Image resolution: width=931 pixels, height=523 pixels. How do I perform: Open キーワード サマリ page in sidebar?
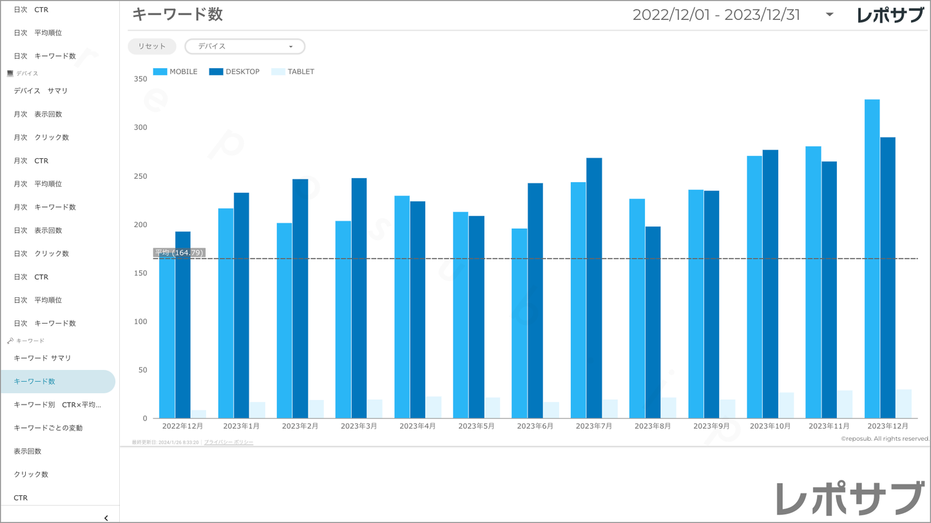point(43,358)
